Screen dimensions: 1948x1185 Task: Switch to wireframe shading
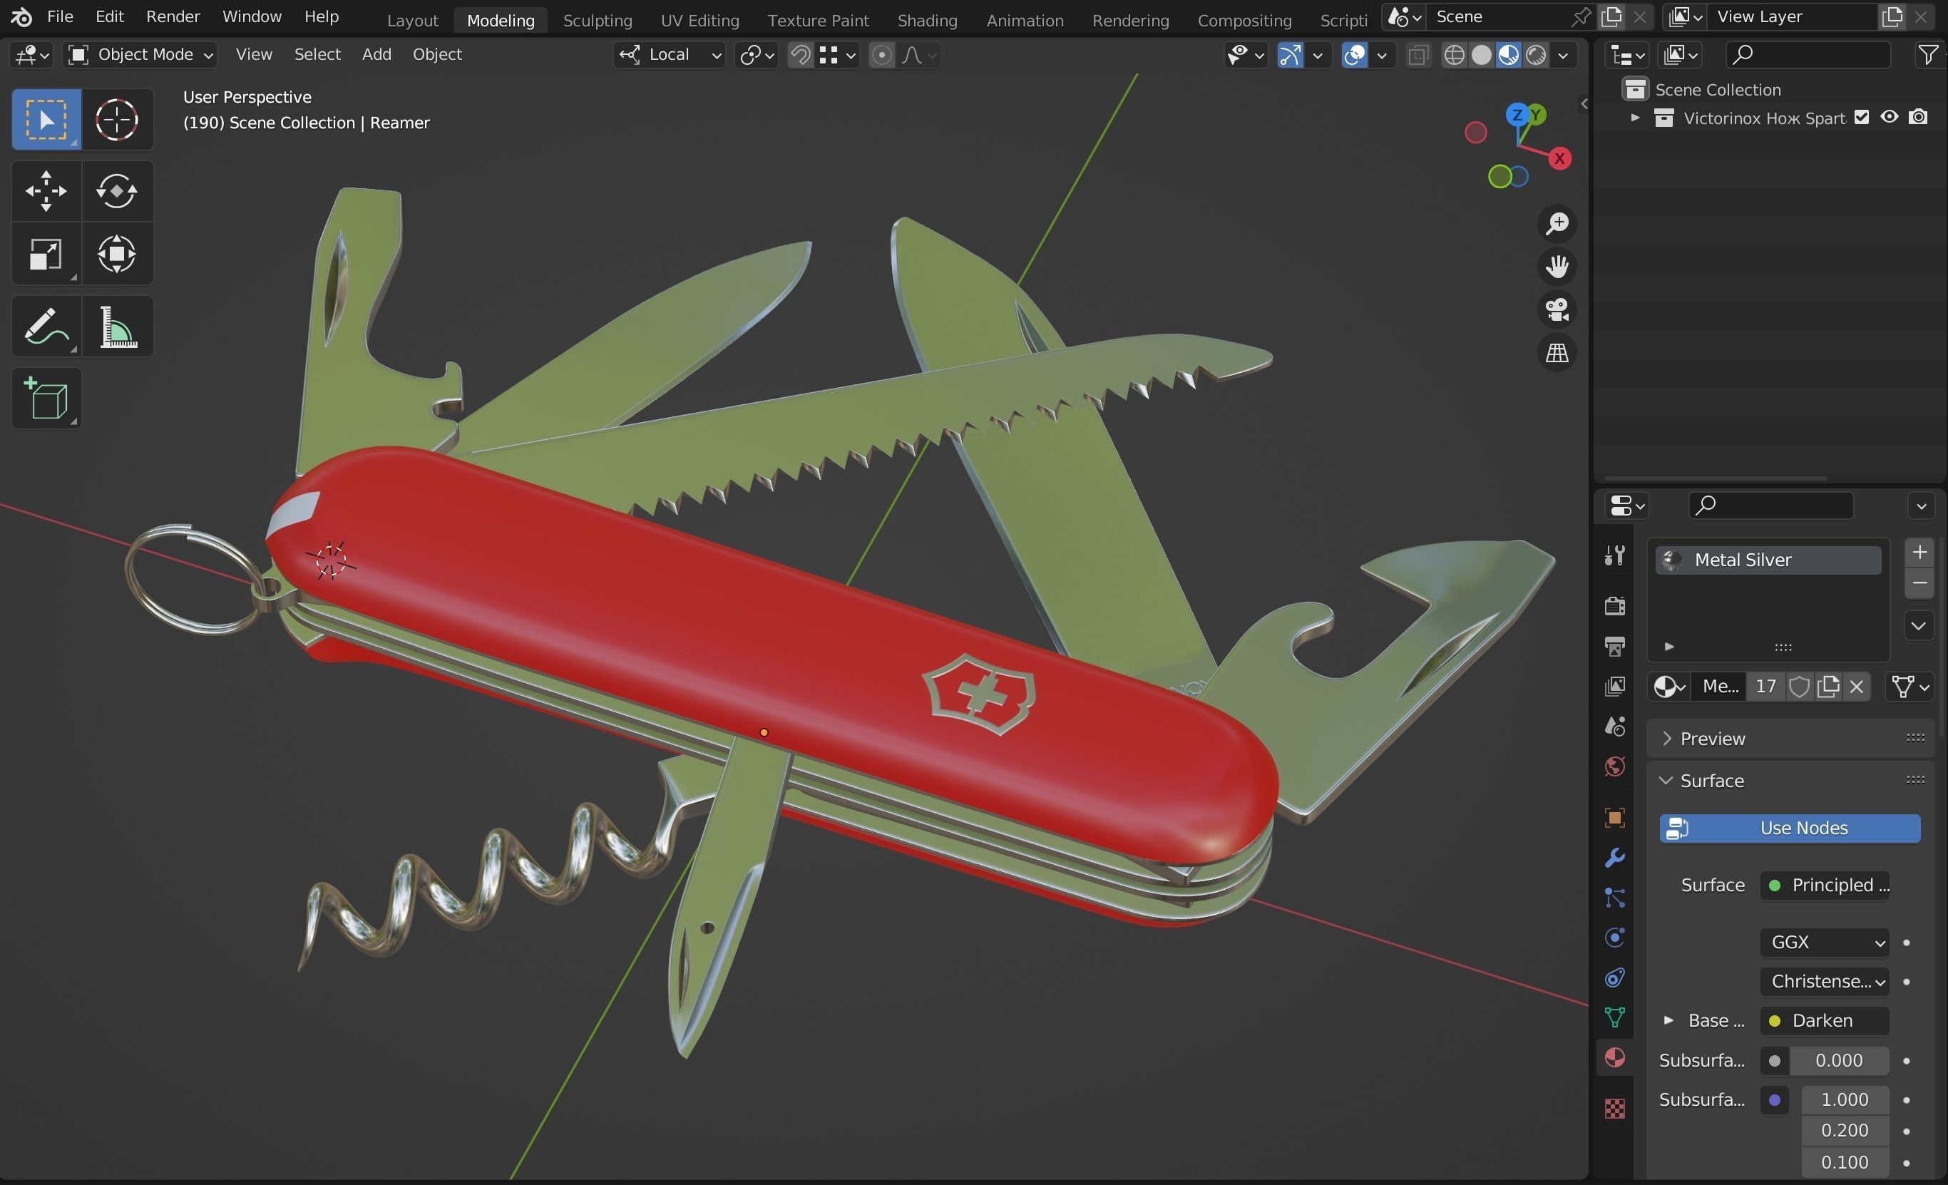1454,55
